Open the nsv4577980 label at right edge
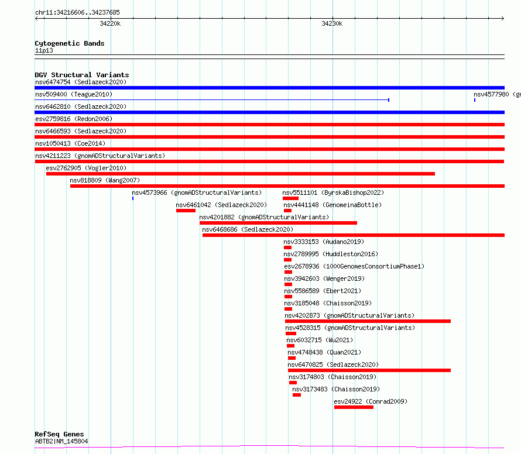The height and width of the screenshot is (454, 521). pos(497,94)
